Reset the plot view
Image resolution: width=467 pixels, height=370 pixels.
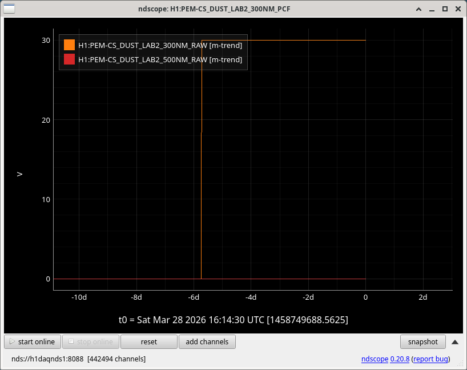point(148,342)
